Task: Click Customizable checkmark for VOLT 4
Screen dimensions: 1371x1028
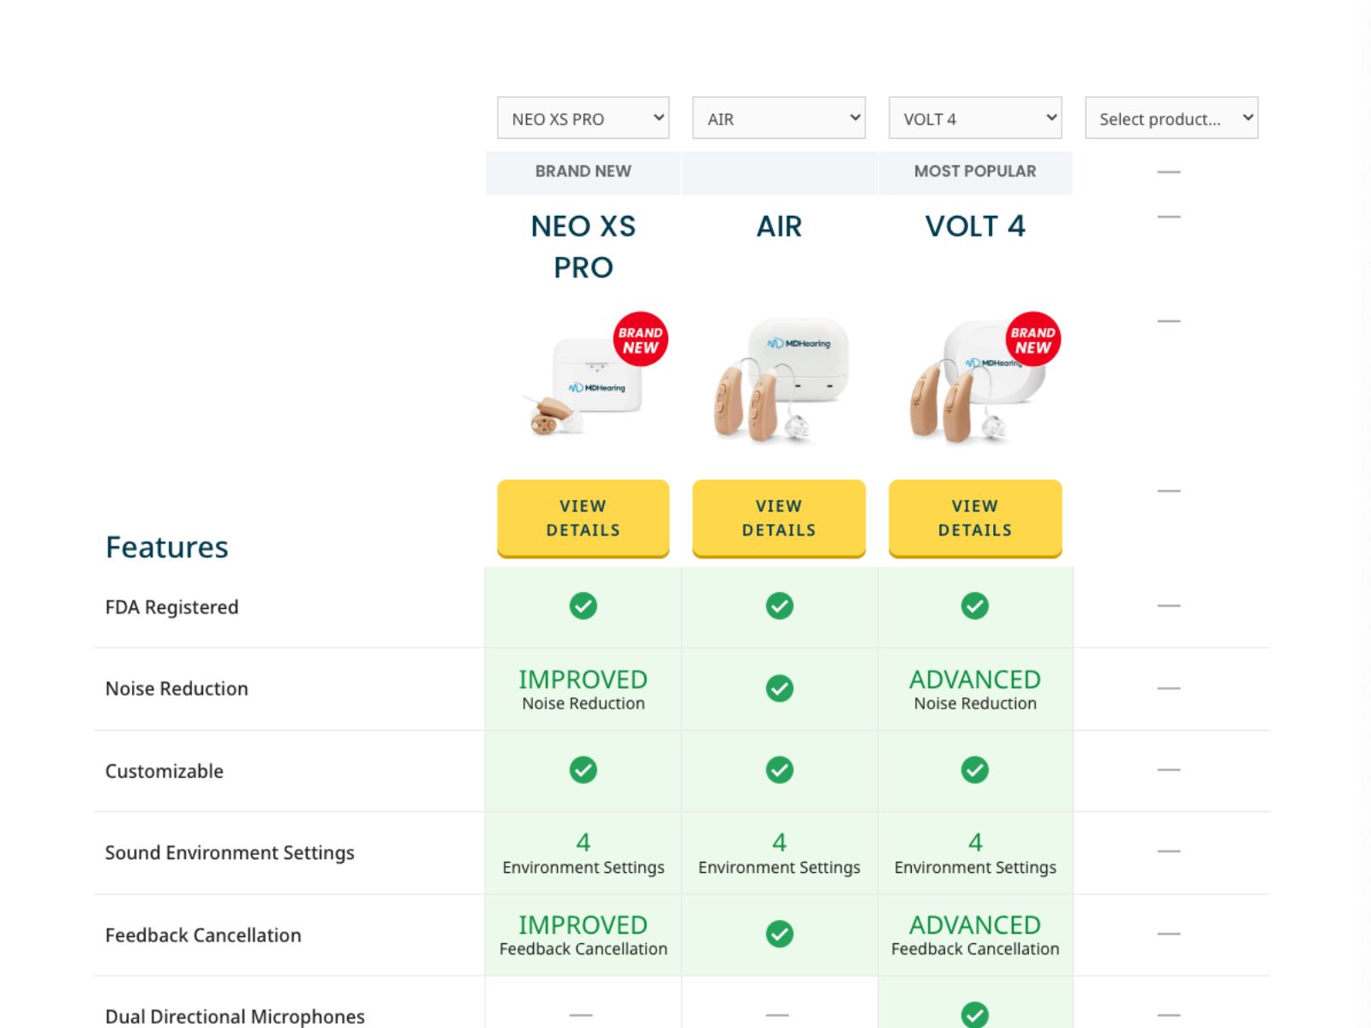Action: (x=975, y=770)
